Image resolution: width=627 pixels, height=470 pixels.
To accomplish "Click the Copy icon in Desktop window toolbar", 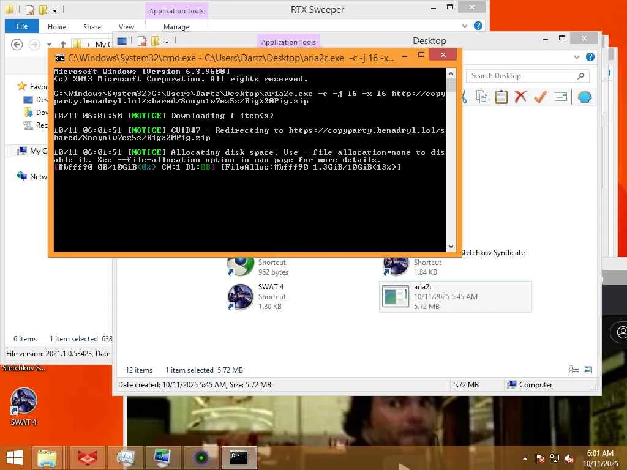I will point(482,97).
